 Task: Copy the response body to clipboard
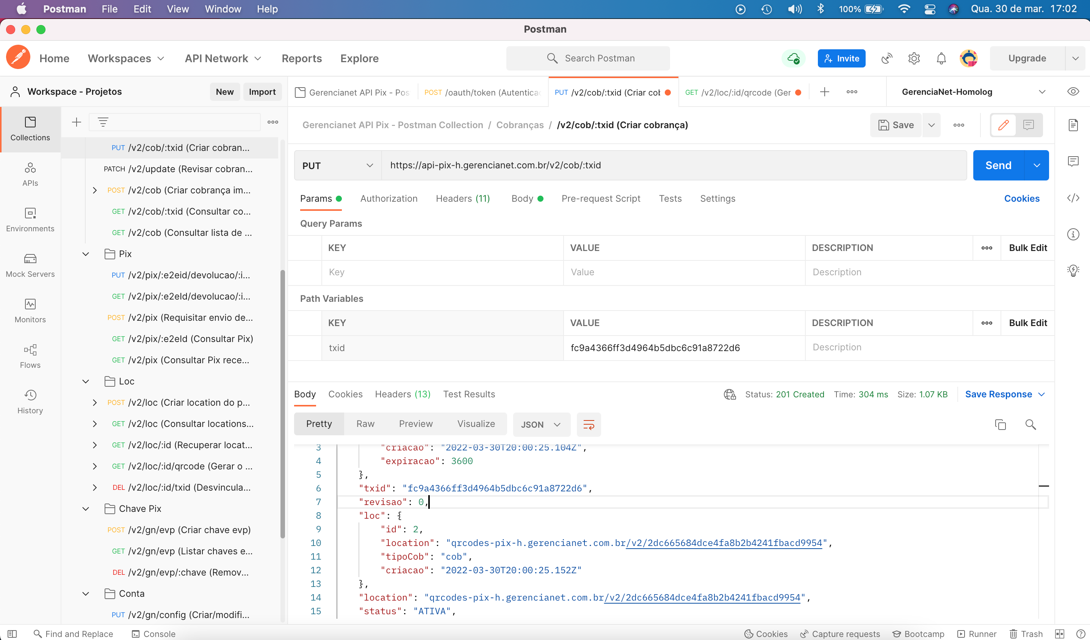pos(1000,425)
